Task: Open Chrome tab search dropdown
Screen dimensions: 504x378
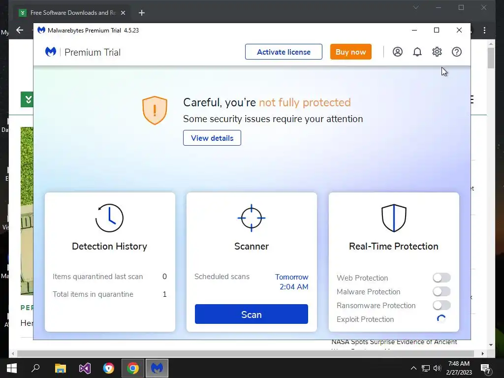Action: pyautogui.click(x=416, y=7)
